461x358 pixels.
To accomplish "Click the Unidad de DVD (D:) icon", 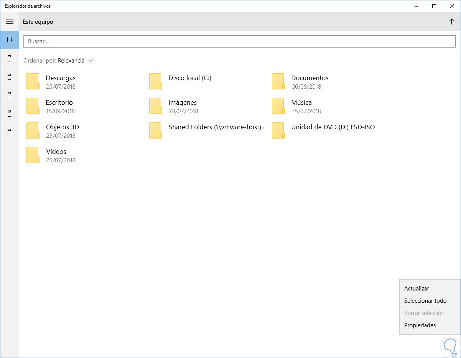I will coord(278,130).
